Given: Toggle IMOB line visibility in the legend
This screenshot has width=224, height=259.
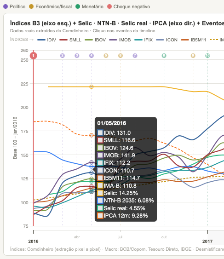Looking at the screenshot, I should pos(120,40).
